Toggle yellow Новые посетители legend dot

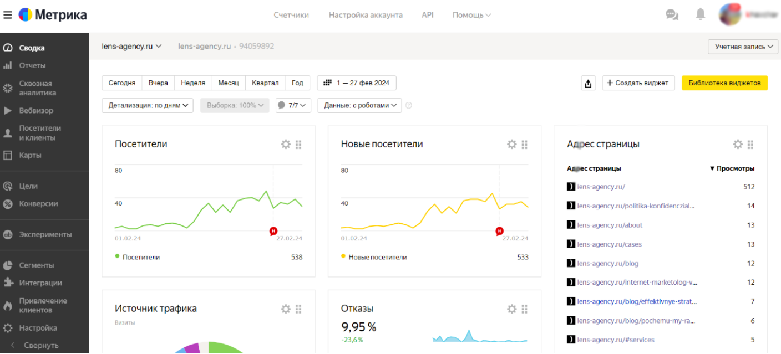click(343, 256)
